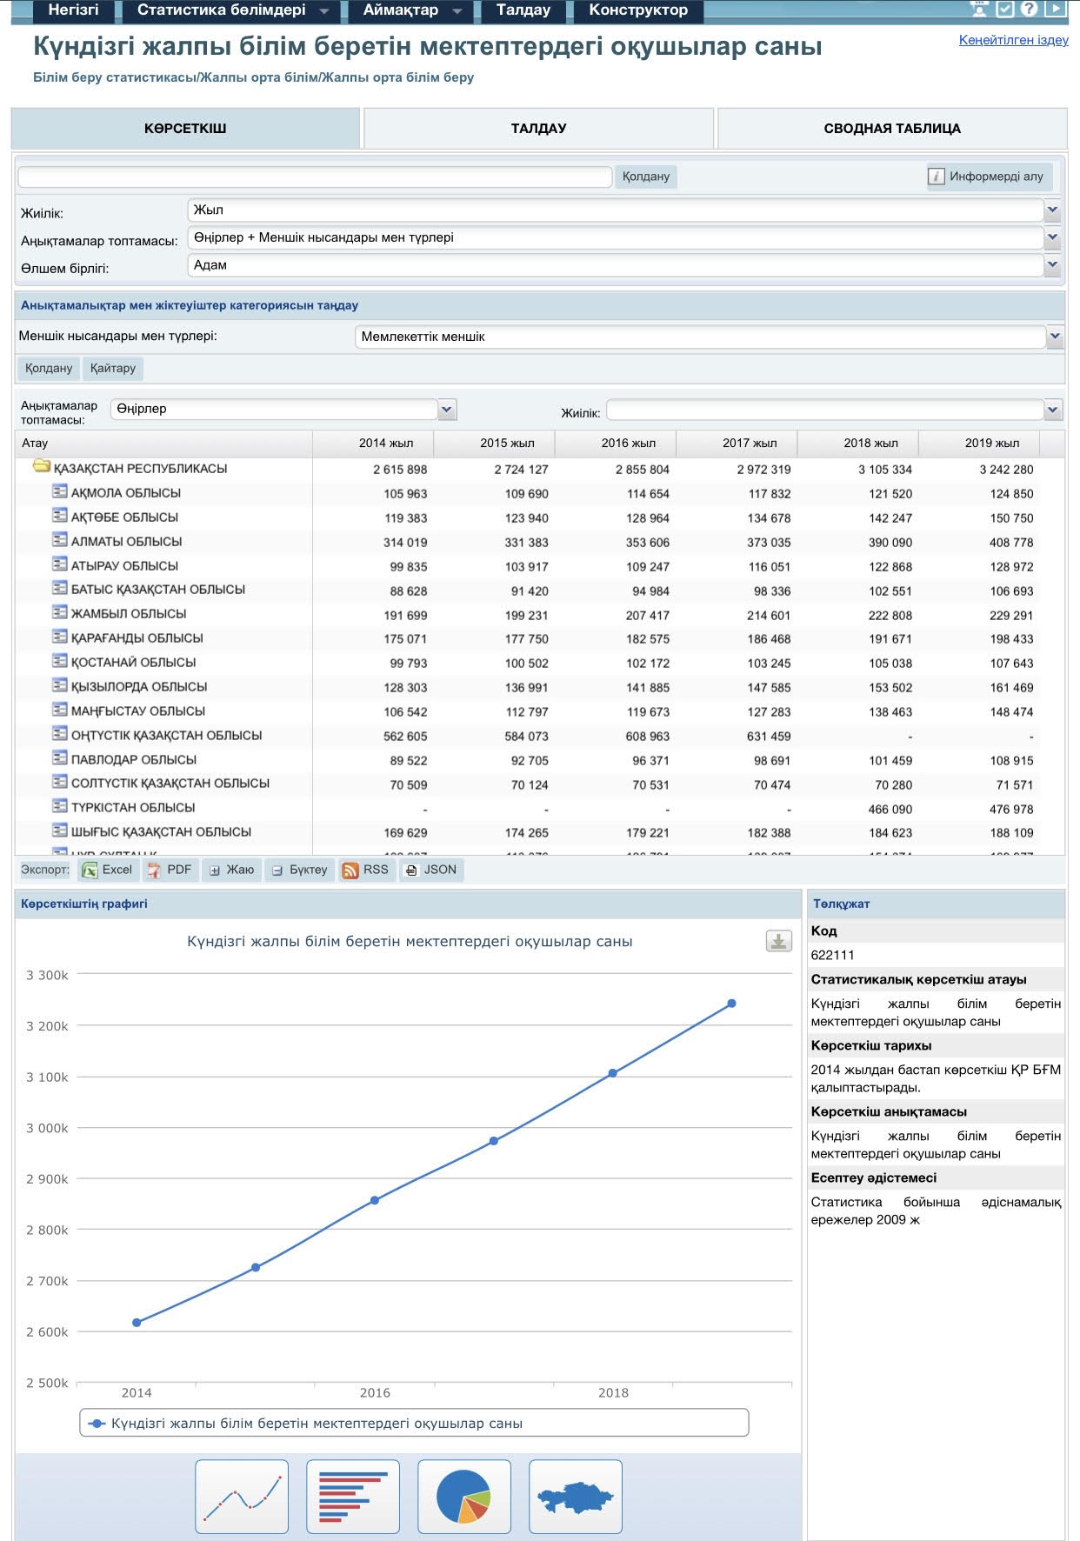Switch to the ТАЛДАУ tab

click(x=538, y=129)
